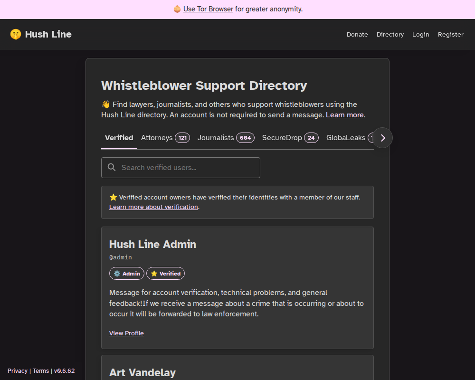This screenshot has width=475, height=380.
Task: Follow the Use Tor Browser link
Action: (x=208, y=9)
